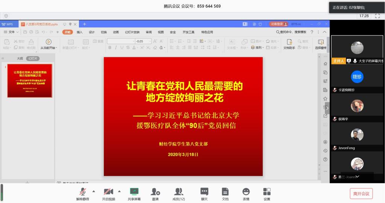Open the 邀请 invite participants icon
This screenshot has height=203, width=385.
pyautogui.click(x=155, y=194)
